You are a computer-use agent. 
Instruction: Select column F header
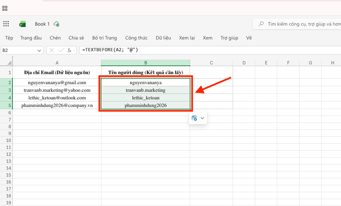pyautogui.click(x=288, y=63)
